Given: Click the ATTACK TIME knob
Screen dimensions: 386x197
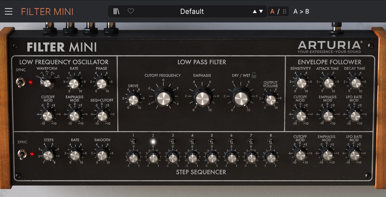Looking at the screenshot, I should coord(328,83).
